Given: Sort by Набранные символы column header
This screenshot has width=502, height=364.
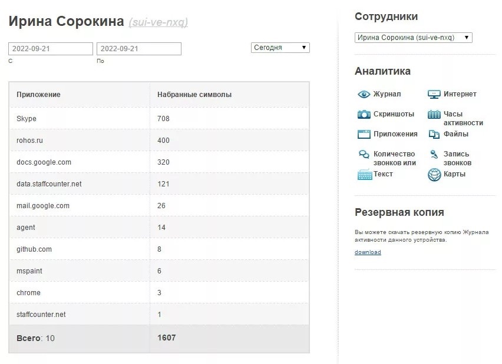Looking at the screenshot, I should click(x=194, y=95).
